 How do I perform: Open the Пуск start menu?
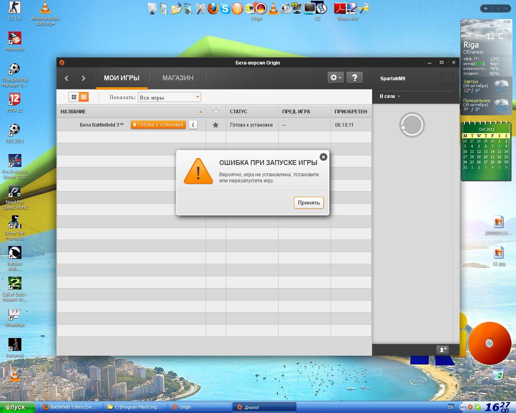point(17,407)
